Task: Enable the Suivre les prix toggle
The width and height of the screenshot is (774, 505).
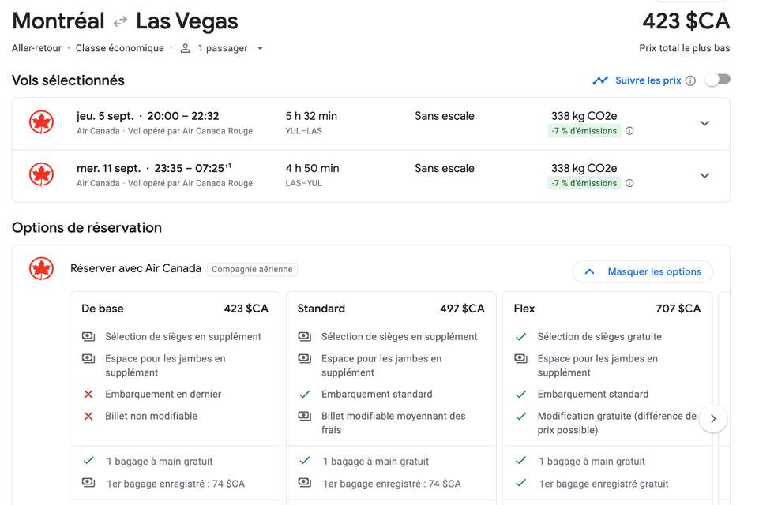Action: click(717, 80)
